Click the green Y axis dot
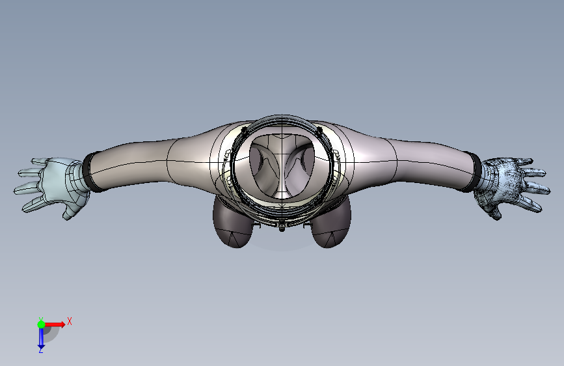This screenshot has height=366, width=564. [x=41, y=324]
